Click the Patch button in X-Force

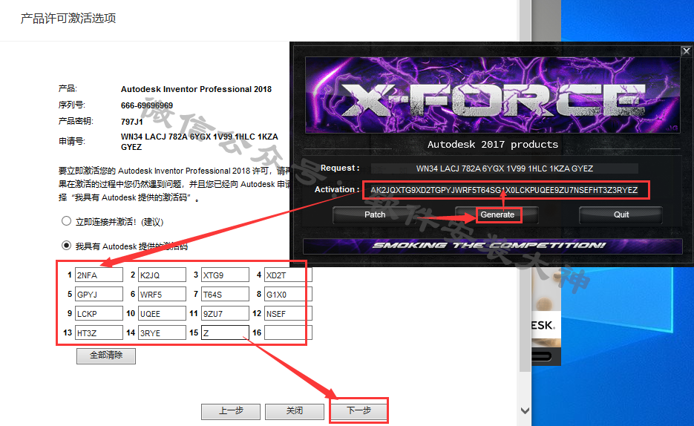click(x=375, y=214)
